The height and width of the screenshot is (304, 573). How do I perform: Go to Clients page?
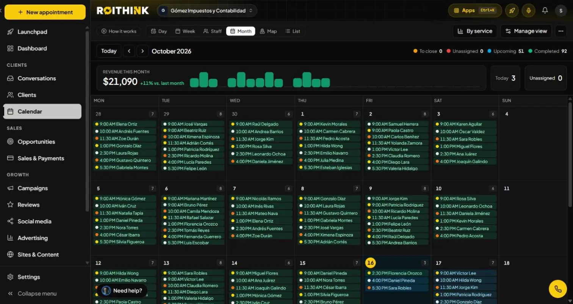(x=42, y=95)
